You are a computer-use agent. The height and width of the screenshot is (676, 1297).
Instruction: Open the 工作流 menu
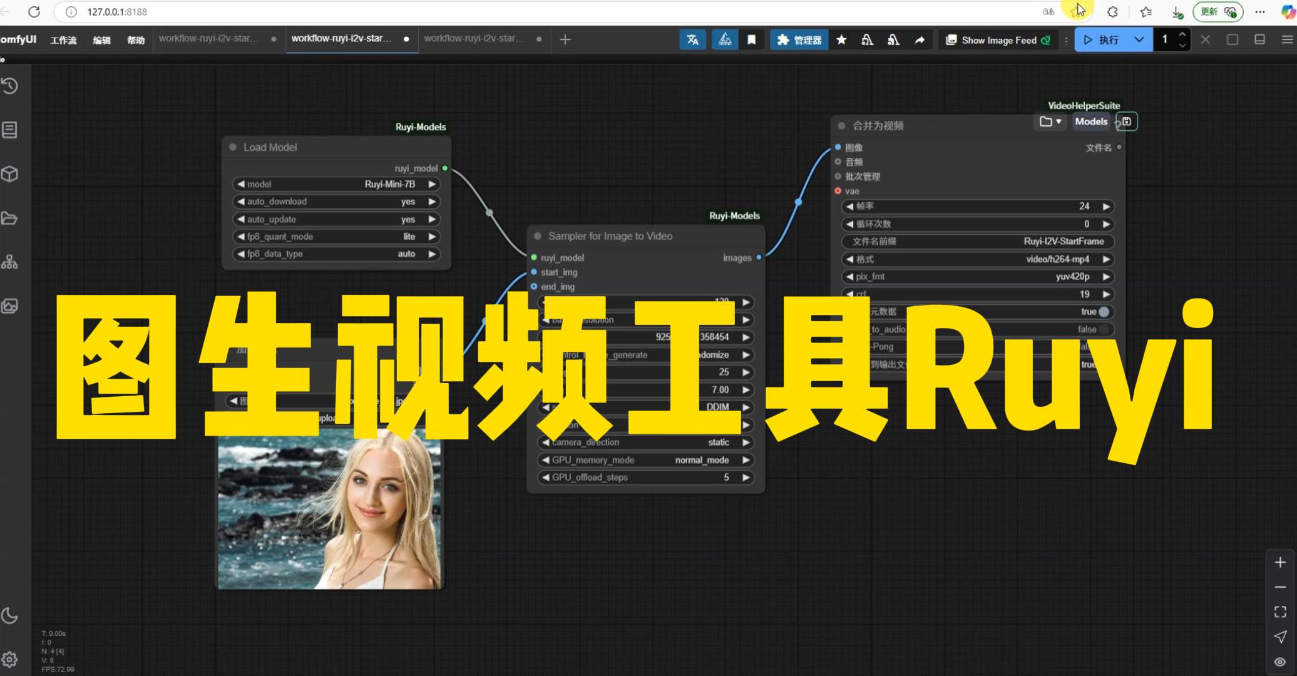[63, 40]
